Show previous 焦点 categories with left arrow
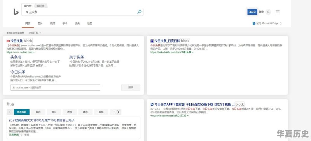 [10, 112]
